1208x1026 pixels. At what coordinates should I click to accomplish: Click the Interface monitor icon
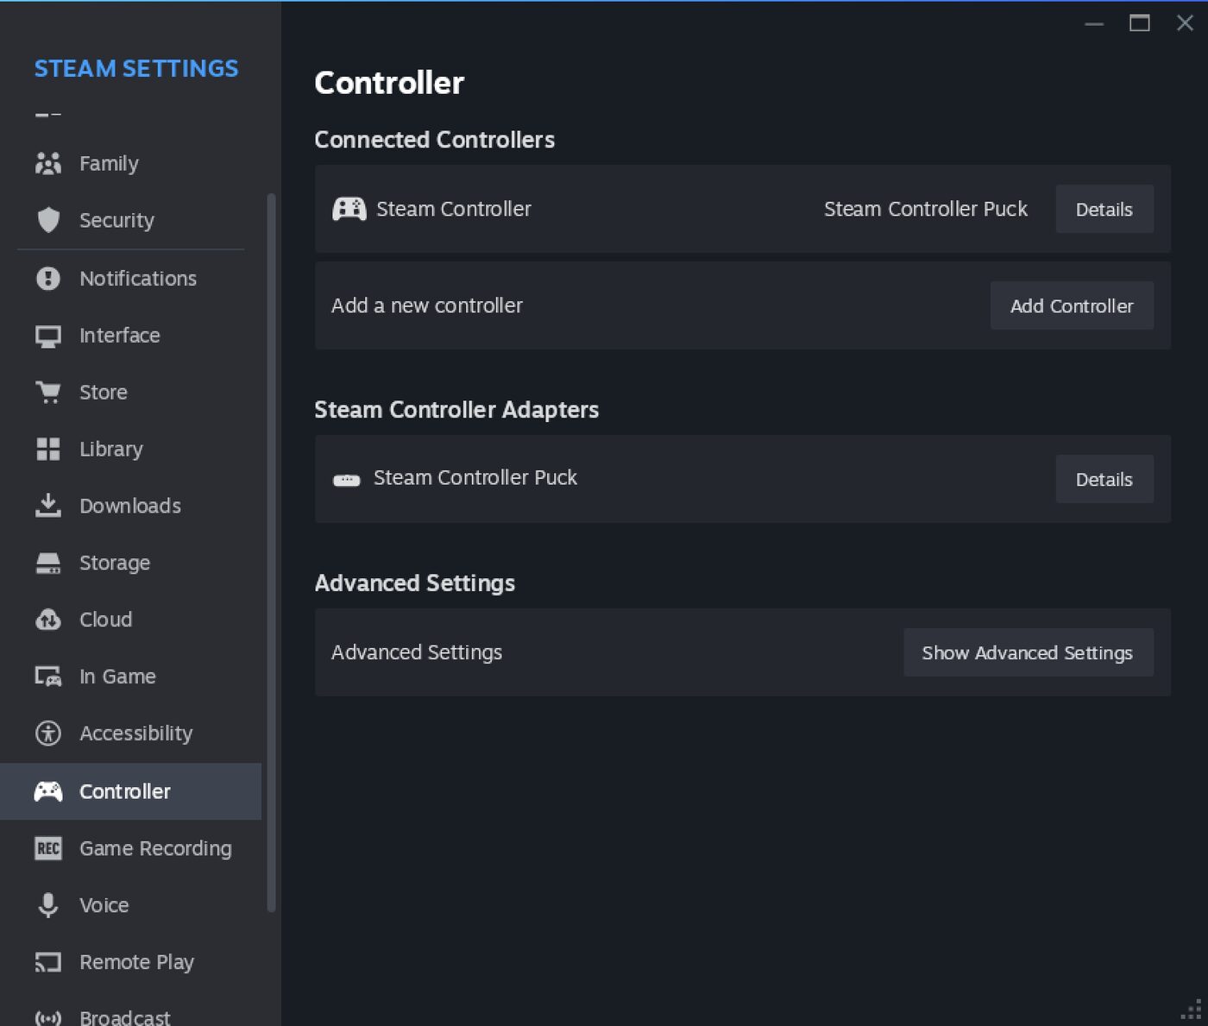48,336
